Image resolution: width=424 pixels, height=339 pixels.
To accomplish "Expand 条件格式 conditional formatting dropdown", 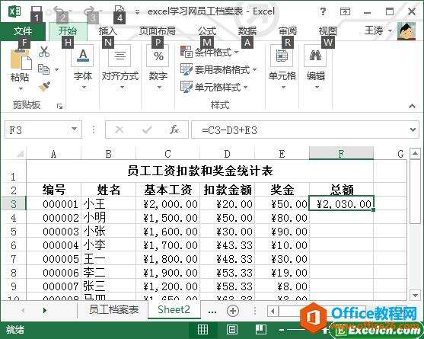I will click(236, 52).
